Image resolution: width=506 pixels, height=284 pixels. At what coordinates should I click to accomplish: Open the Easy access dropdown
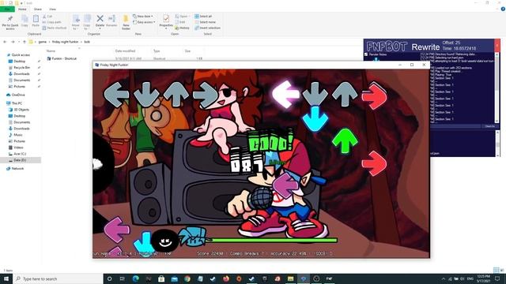(x=144, y=22)
